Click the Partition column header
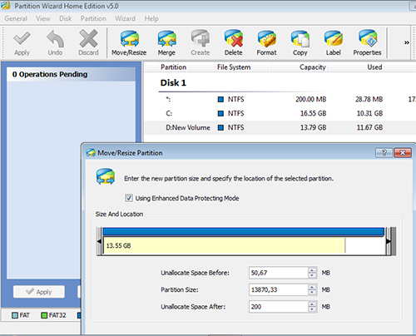The height and width of the screenshot is (336, 416). tap(173, 67)
